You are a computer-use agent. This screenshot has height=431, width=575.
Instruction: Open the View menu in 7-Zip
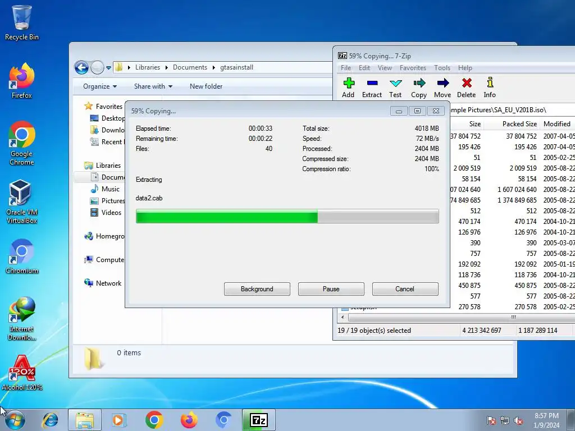(385, 68)
